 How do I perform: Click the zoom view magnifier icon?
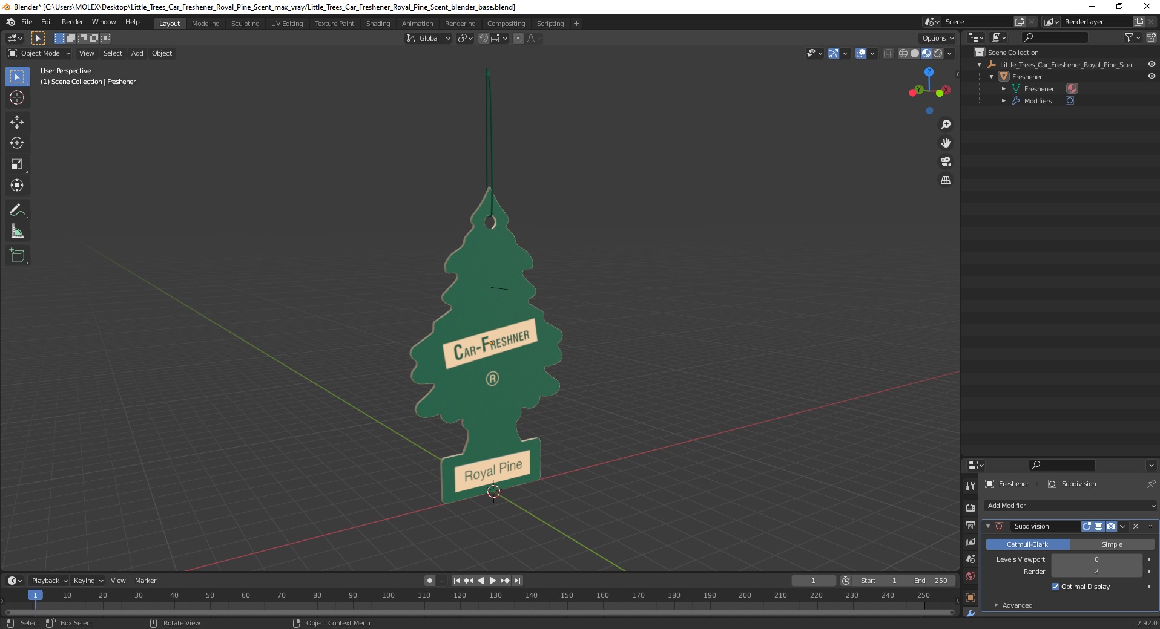click(x=945, y=125)
